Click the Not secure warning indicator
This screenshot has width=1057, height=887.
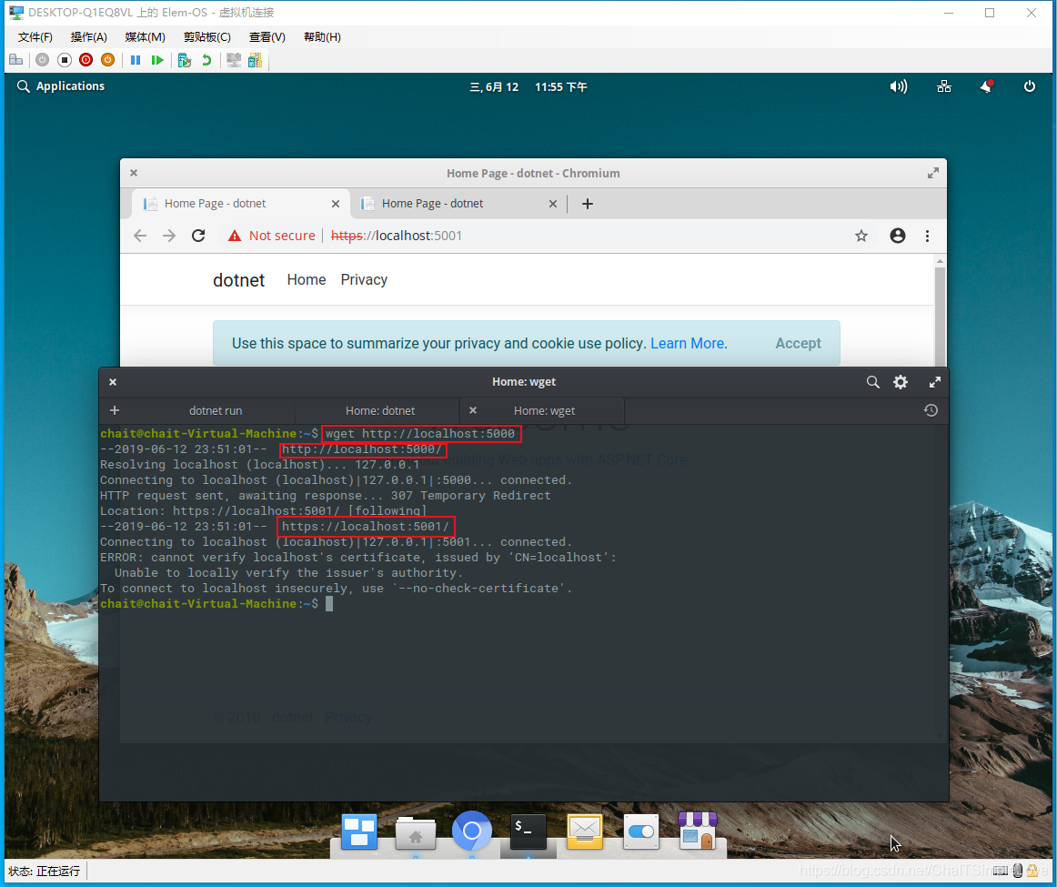click(x=272, y=236)
